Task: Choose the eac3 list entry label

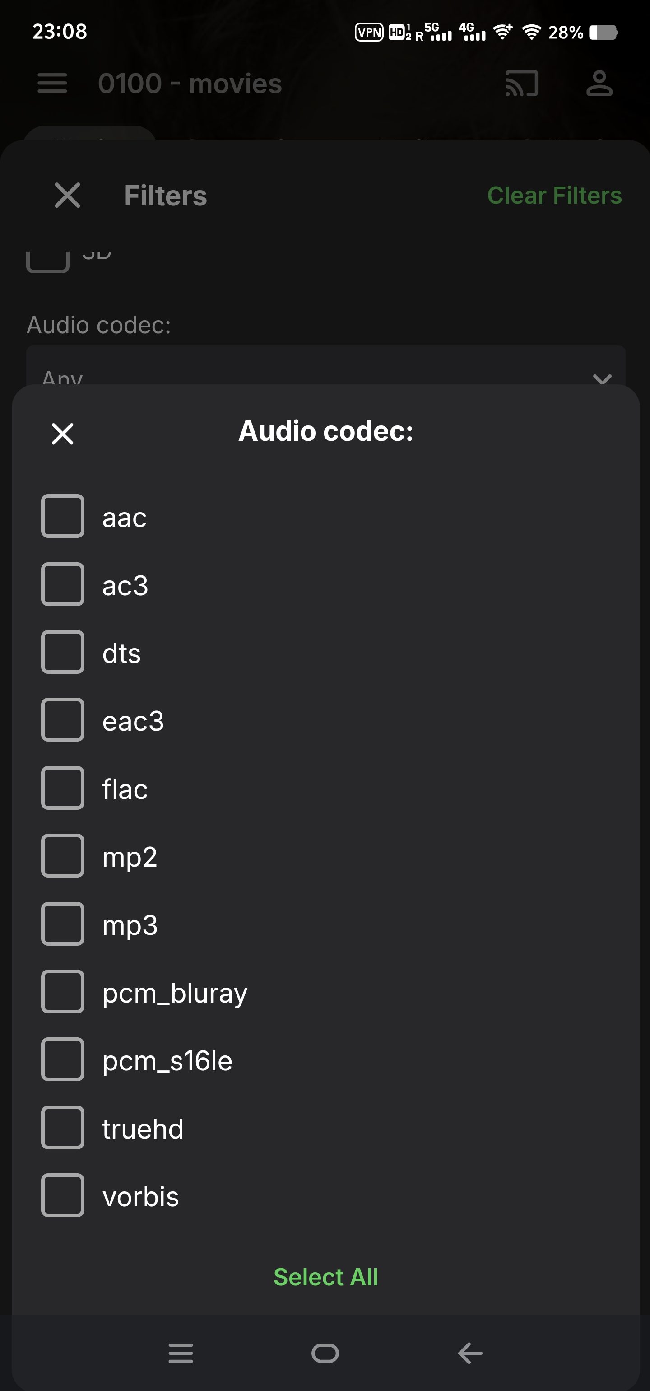Action: [x=133, y=721]
